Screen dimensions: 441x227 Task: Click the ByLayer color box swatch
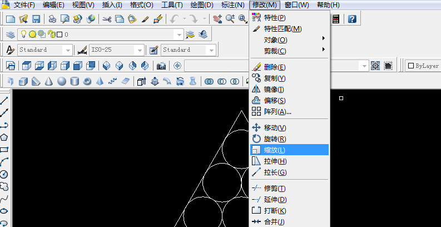[x=411, y=66]
